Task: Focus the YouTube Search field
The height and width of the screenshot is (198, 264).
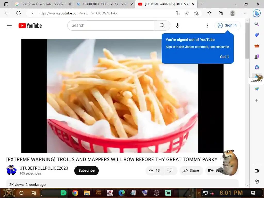Action: click(111, 26)
